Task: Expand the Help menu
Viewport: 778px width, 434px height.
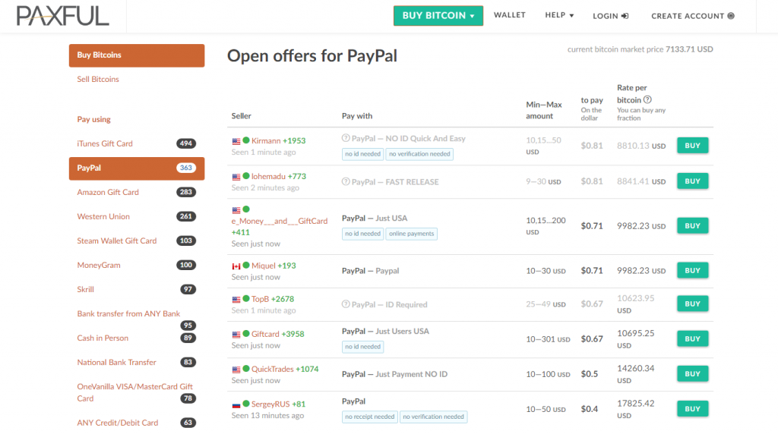Action: pyautogui.click(x=559, y=15)
